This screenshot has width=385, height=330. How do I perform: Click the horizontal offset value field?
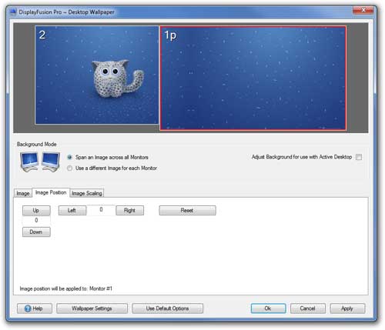click(x=101, y=210)
